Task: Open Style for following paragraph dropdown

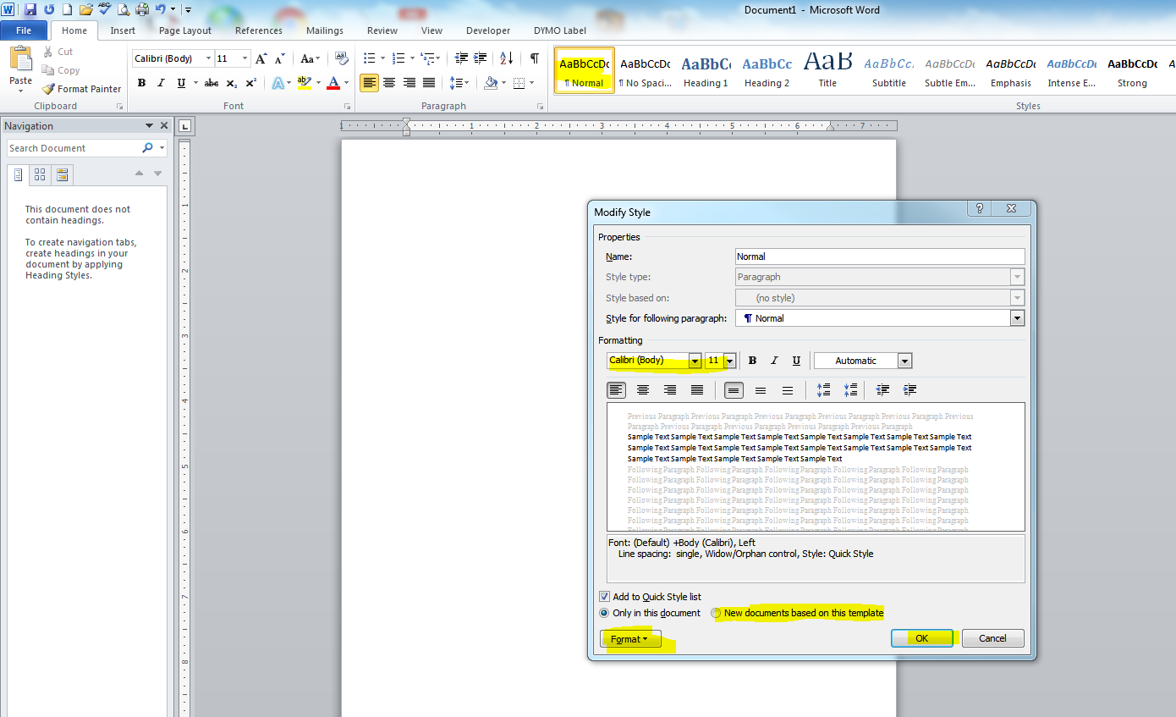Action: (1017, 318)
